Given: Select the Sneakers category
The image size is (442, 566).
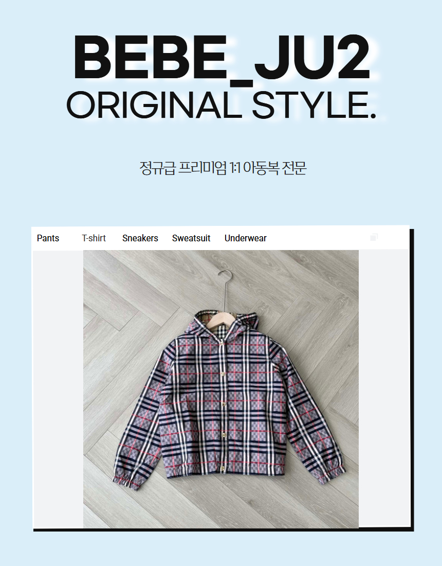Looking at the screenshot, I should [140, 238].
